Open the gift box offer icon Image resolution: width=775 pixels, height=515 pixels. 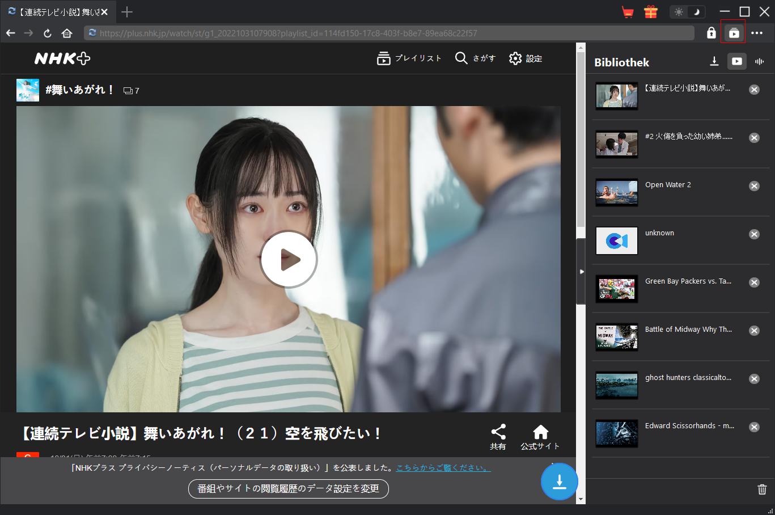click(x=650, y=12)
